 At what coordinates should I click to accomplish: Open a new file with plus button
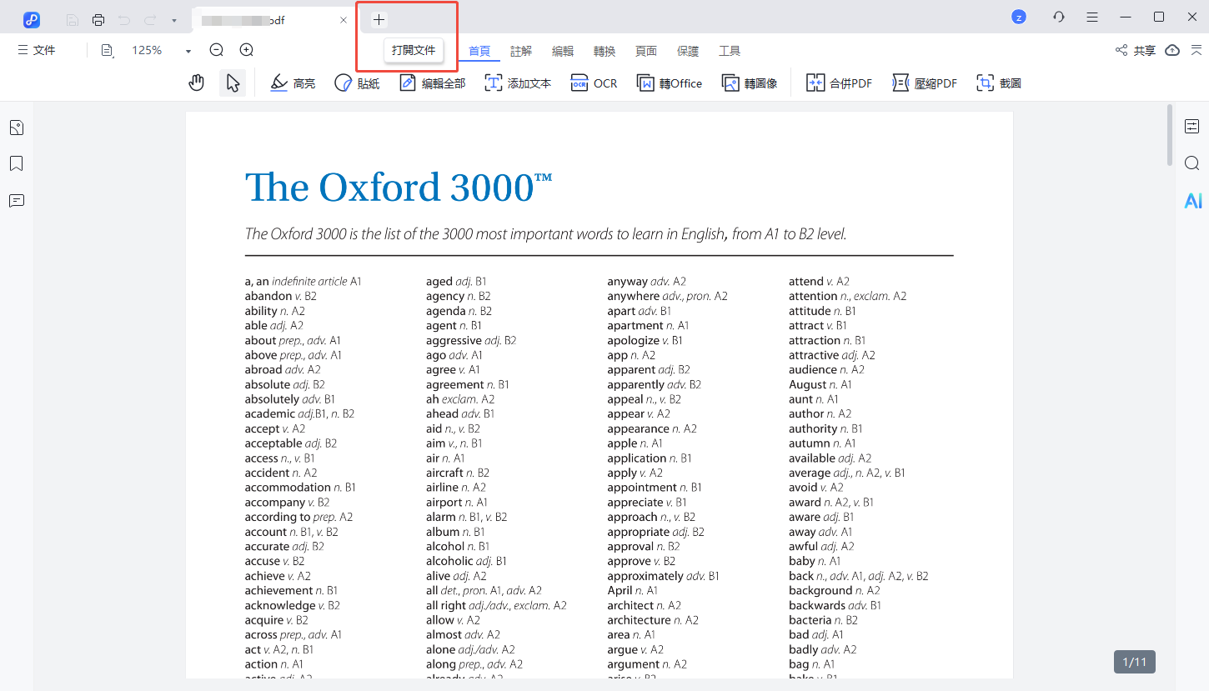click(379, 19)
